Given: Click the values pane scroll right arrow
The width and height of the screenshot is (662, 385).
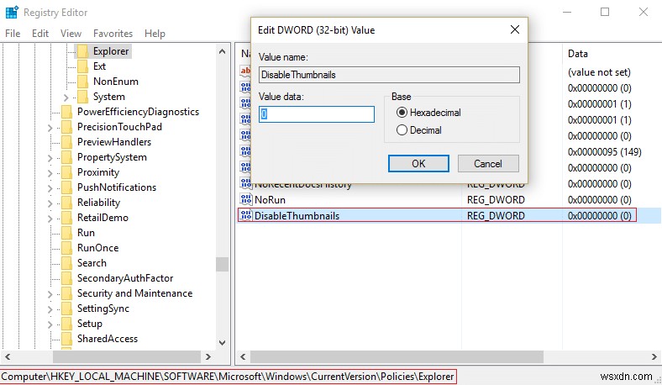Looking at the screenshot, I should point(654,356).
